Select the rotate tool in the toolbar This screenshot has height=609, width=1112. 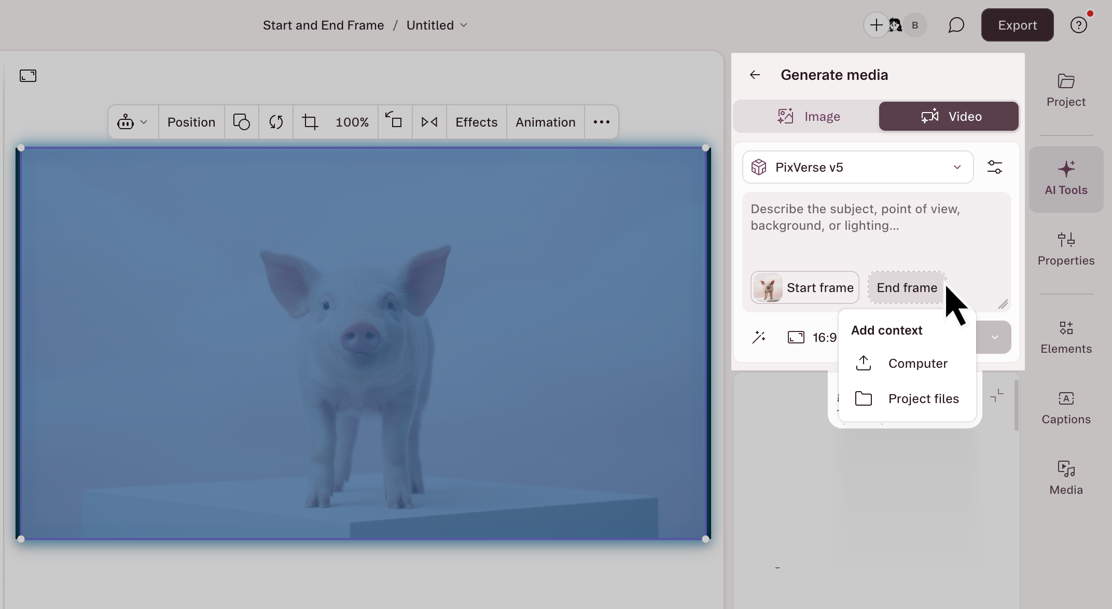[275, 122]
